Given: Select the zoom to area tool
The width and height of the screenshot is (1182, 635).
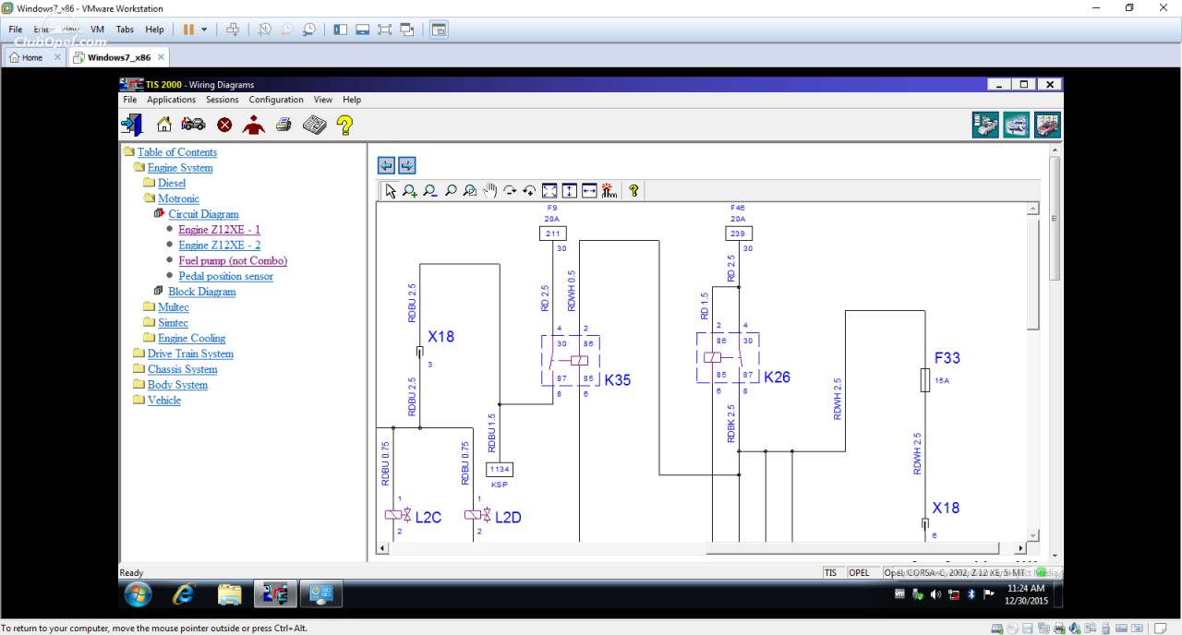Looking at the screenshot, I should coord(470,191).
